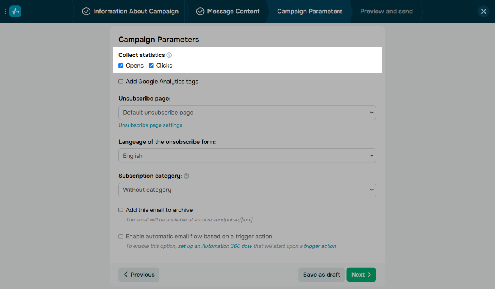This screenshot has width=495, height=289.
Task: Open the Unsubscribe page dropdown
Action: point(247,113)
